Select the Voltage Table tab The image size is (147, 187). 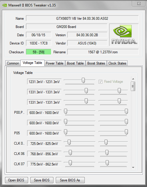(x=32, y=63)
